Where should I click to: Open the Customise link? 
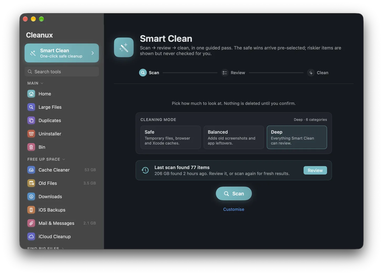tap(234, 209)
